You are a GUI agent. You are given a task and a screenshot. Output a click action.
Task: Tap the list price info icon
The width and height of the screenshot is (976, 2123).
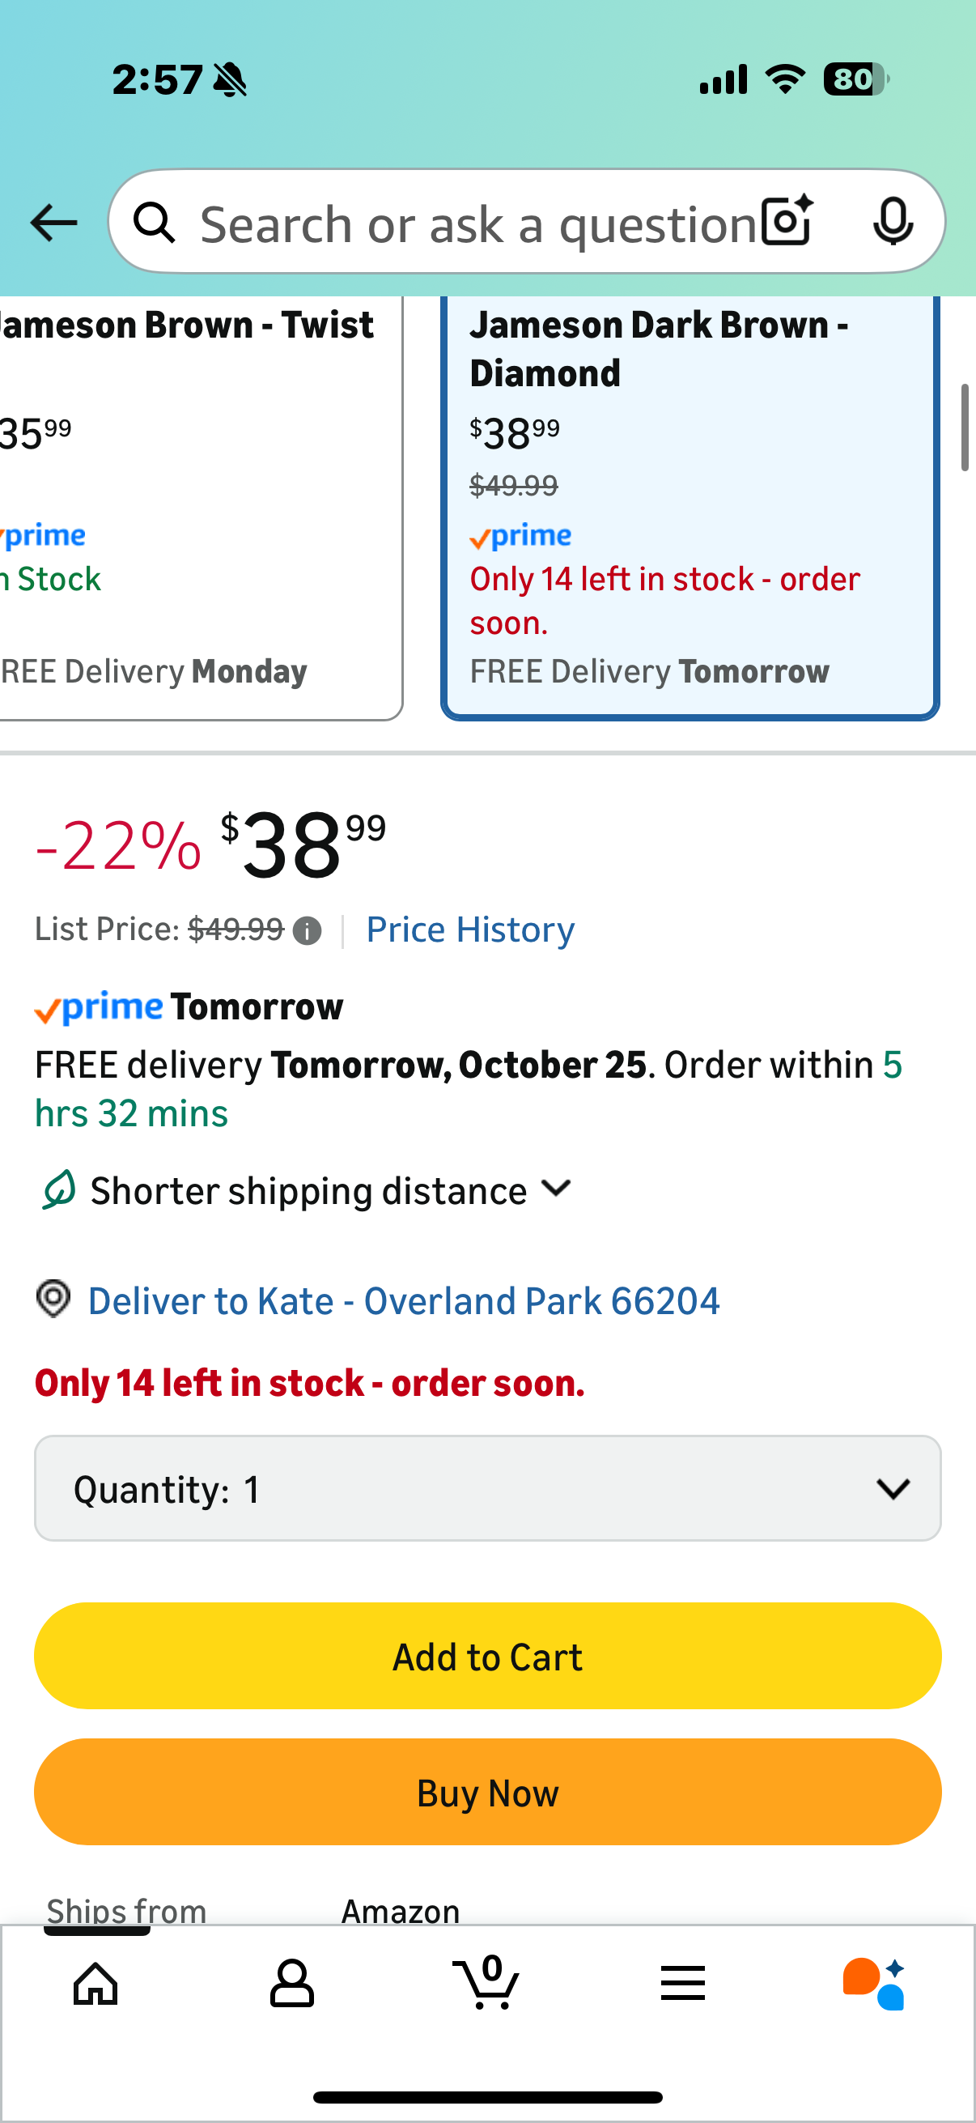308,931
